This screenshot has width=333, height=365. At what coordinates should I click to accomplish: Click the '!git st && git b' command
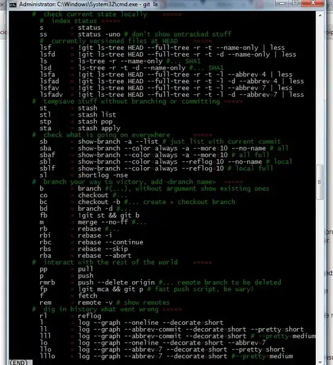[x=109, y=215]
